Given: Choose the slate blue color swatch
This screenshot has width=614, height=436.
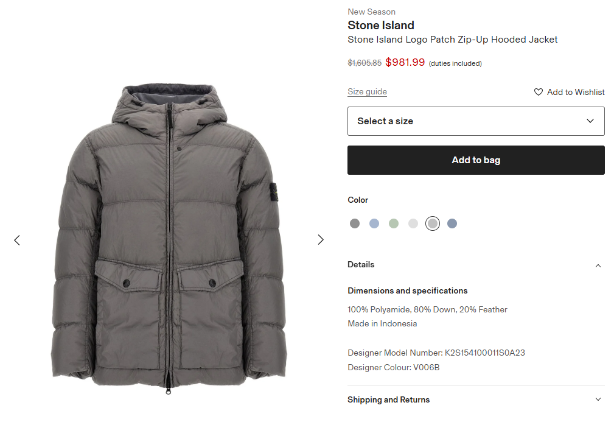Looking at the screenshot, I should [452, 223].
